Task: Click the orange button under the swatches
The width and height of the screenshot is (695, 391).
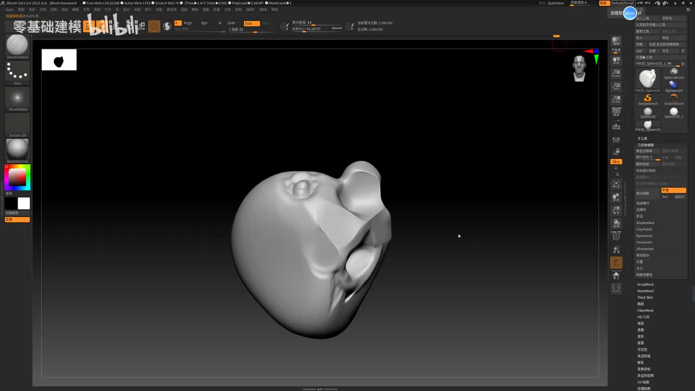Action: (x=17, y=219)
